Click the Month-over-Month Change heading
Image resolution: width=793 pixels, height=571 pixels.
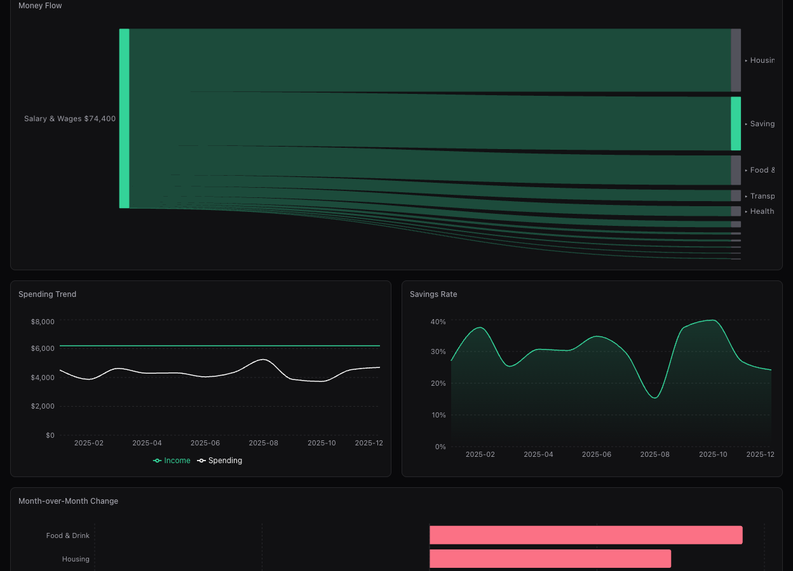pos(68,501)
